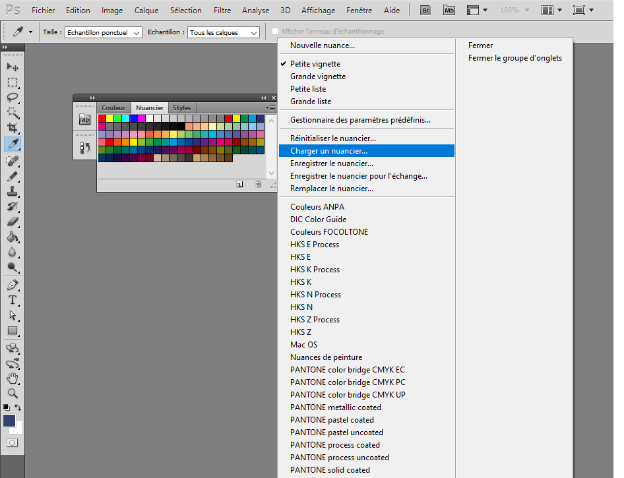Select the Magic Wand tool
Viewport: 624px width, 478px height.
tap(13, 113)
